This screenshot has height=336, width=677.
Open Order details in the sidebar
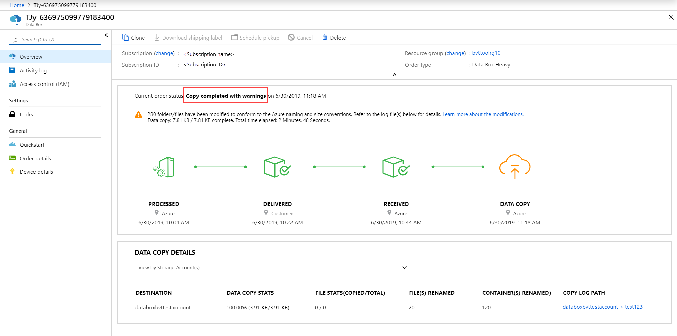[35, 158]
